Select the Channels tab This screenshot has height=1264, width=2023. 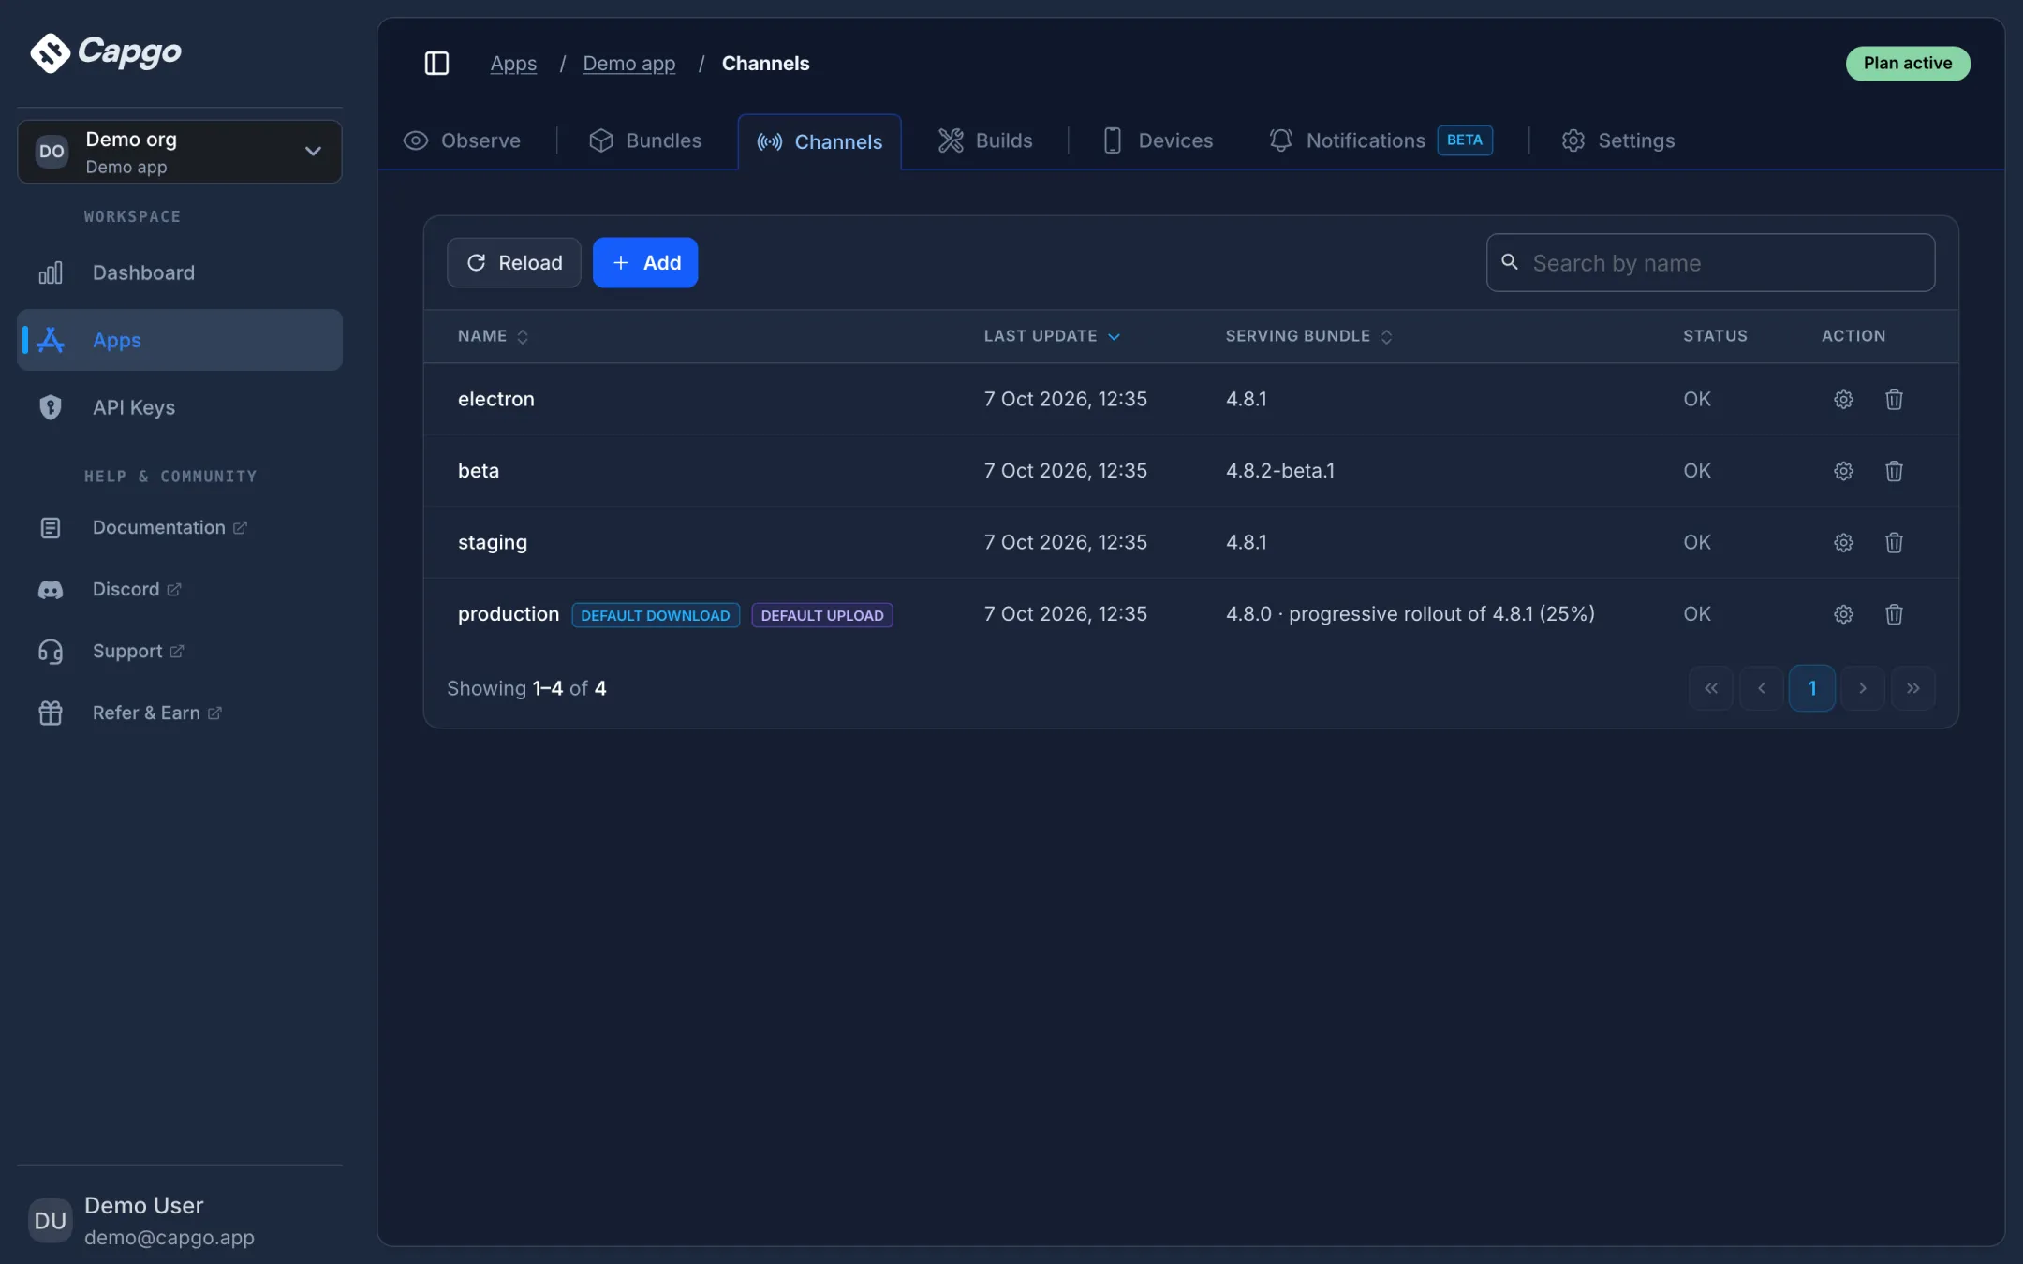tap(820, 141)
